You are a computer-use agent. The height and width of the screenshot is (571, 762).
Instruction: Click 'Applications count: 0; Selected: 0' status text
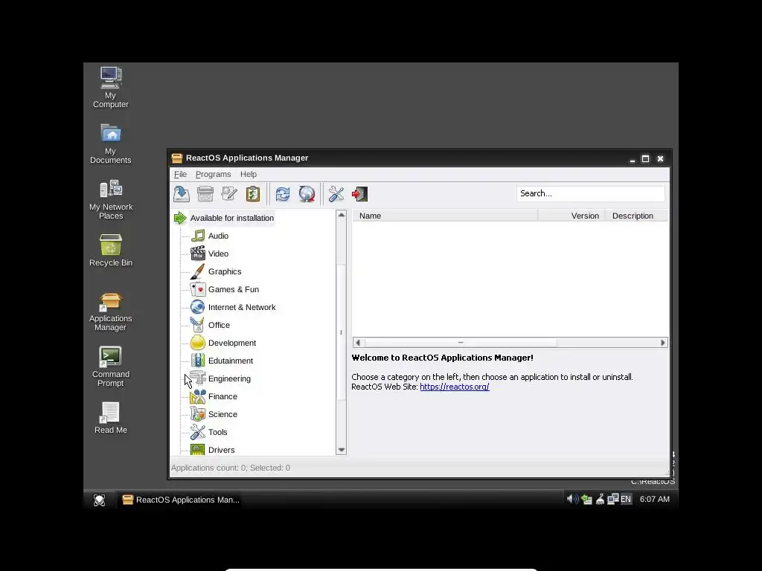coord(231,468)
